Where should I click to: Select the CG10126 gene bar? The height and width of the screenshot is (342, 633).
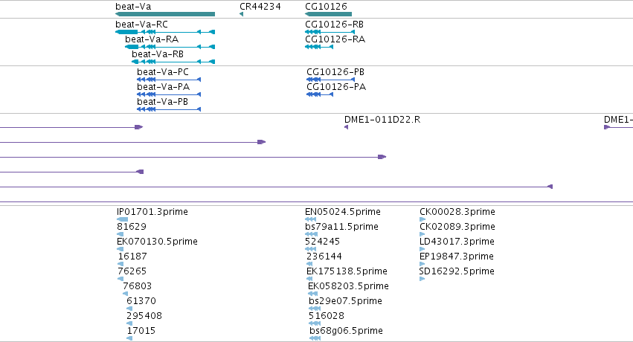click(328, 14)
